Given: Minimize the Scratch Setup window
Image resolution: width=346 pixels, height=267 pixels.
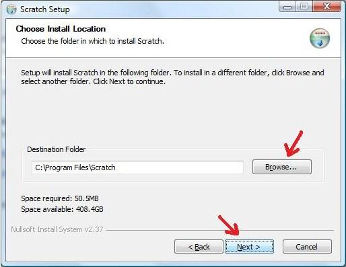Looking at the screenshot, I should pyautogui.click(x=287, y=7).
